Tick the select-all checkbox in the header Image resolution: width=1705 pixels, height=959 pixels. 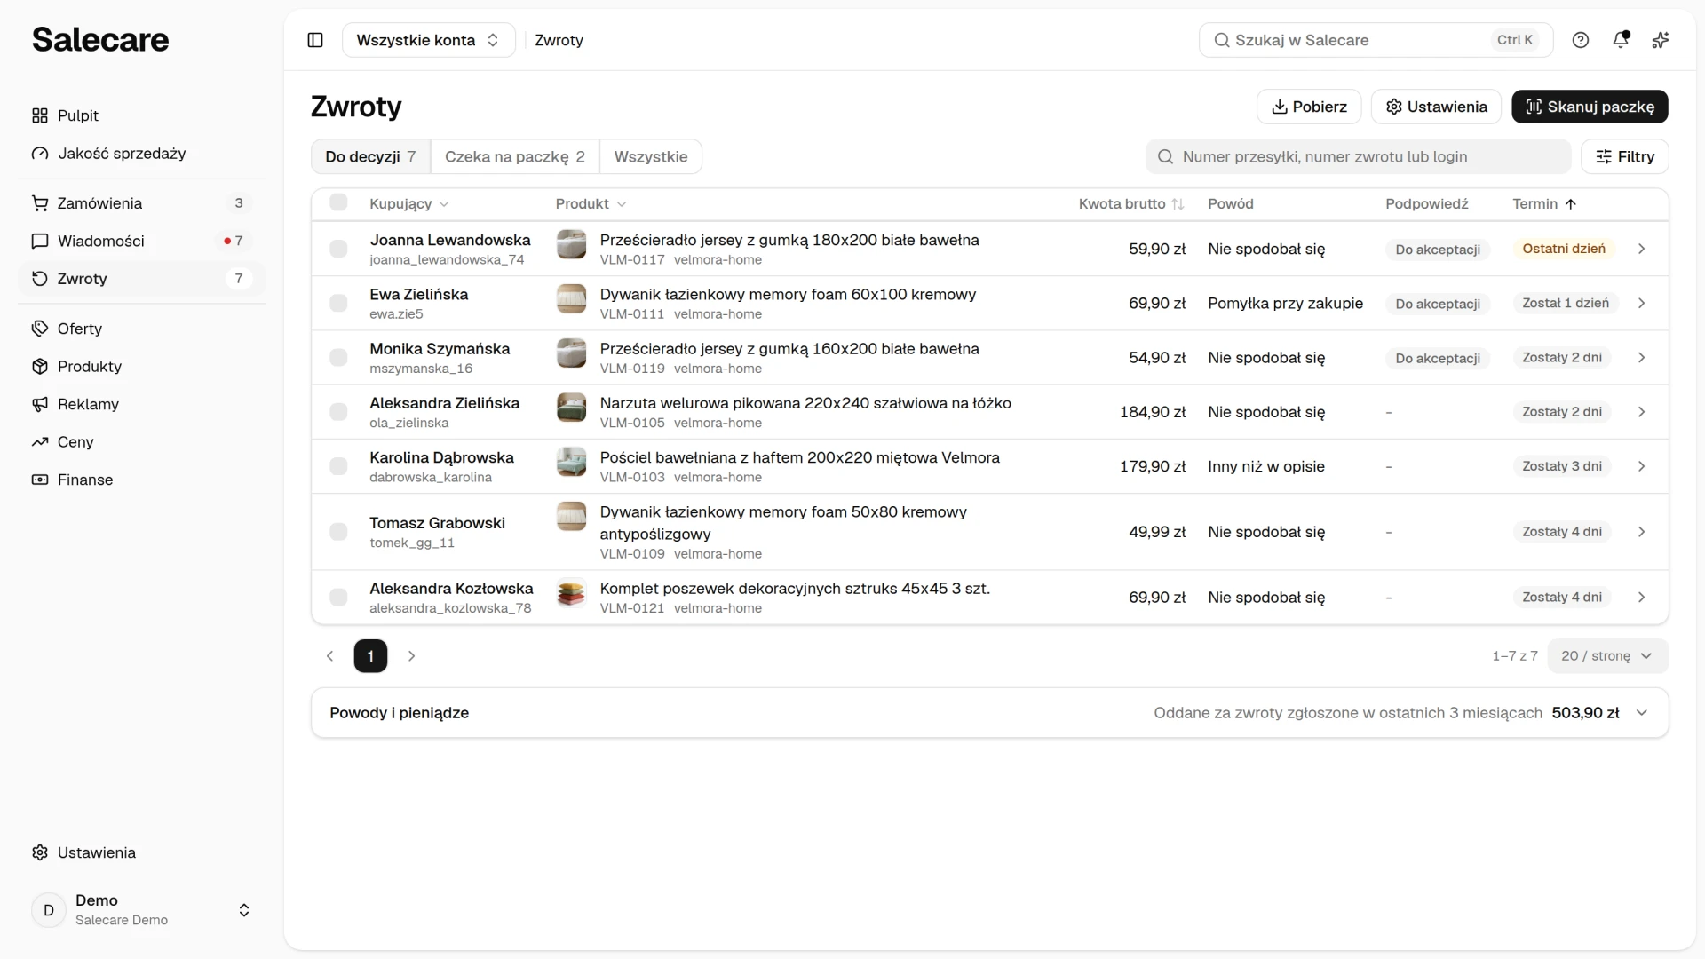(338, 202)
